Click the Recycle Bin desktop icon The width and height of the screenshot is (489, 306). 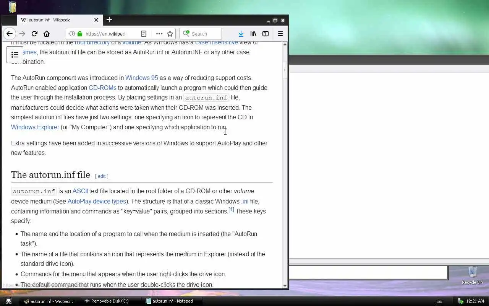[x=472, y=275]
